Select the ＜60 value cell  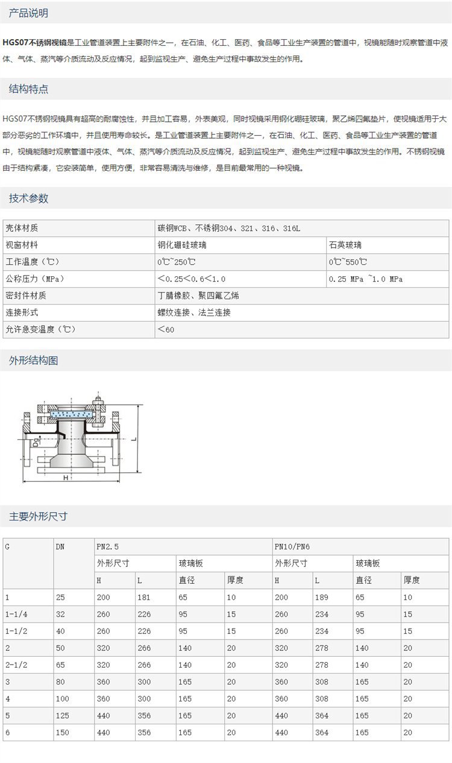(301, 329)
